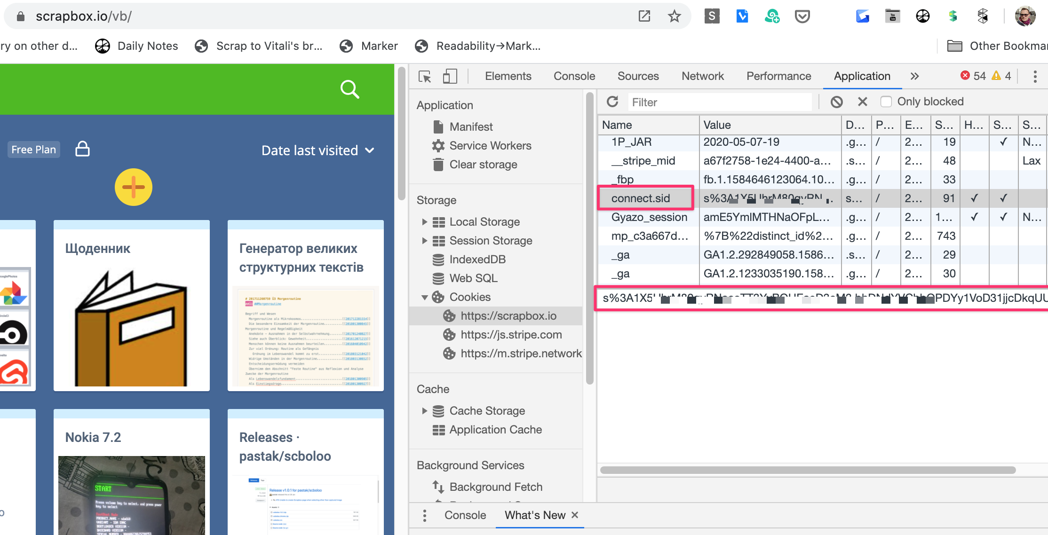Click the lock icon next to Free Plan
This screenshot has height=535, width=1048.
[82, 149]
